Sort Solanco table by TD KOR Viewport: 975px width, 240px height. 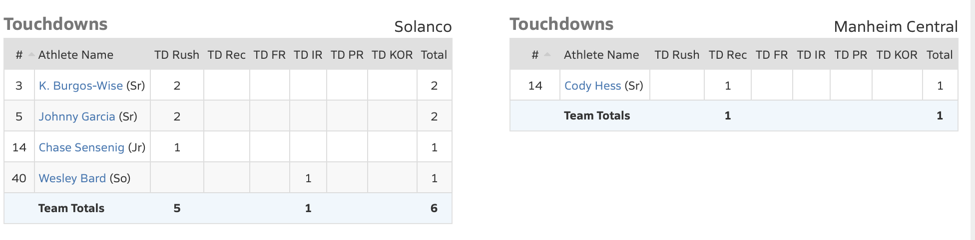point(392,55)
